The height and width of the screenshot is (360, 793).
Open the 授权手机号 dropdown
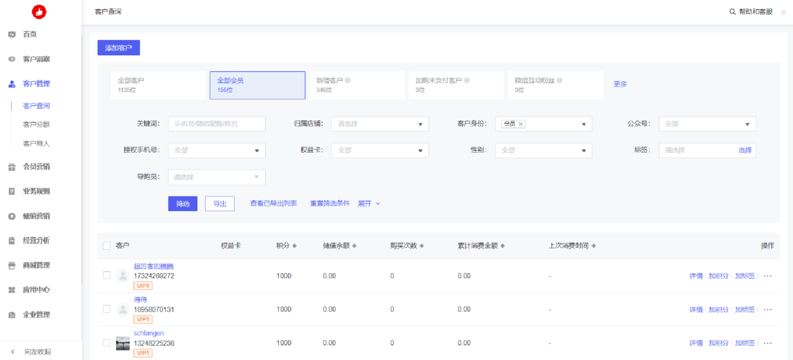217,150
